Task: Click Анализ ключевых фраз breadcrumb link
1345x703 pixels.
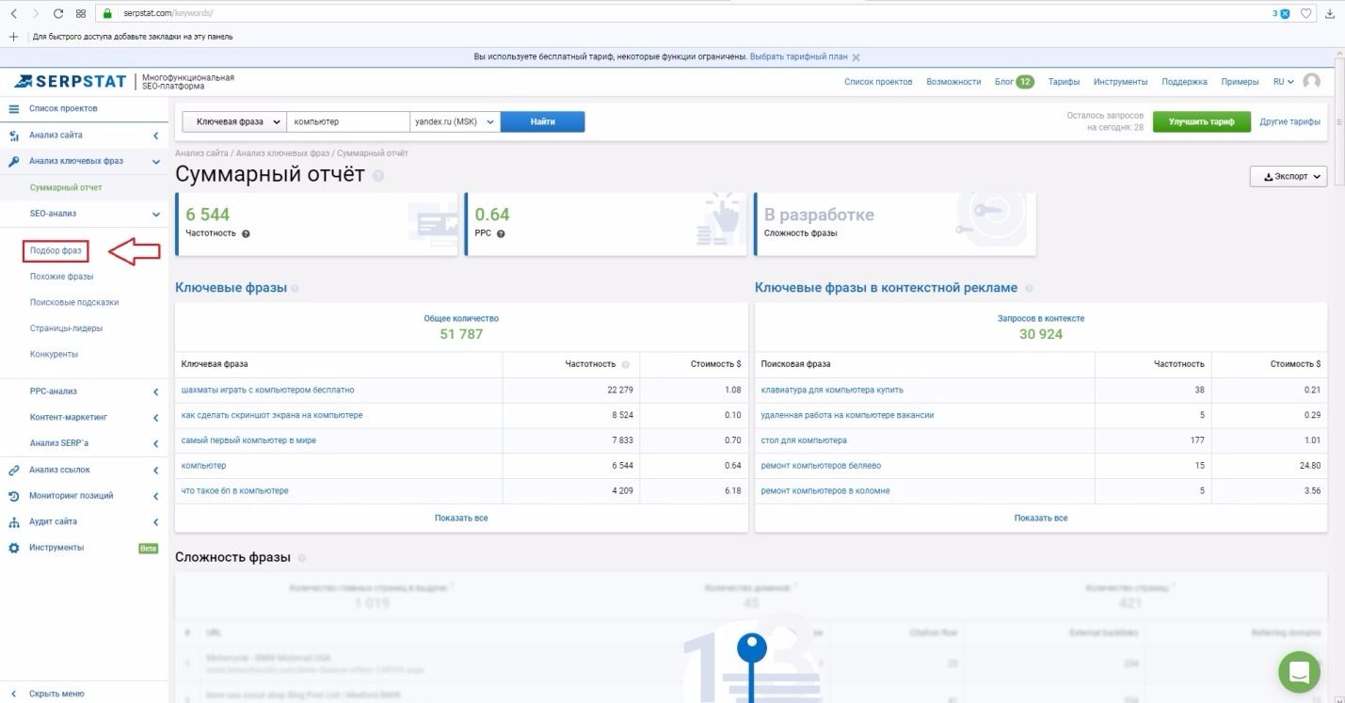Action: tap(282, 152)
